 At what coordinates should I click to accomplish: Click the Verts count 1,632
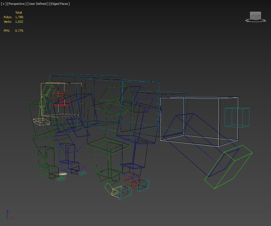pos(19,22)
